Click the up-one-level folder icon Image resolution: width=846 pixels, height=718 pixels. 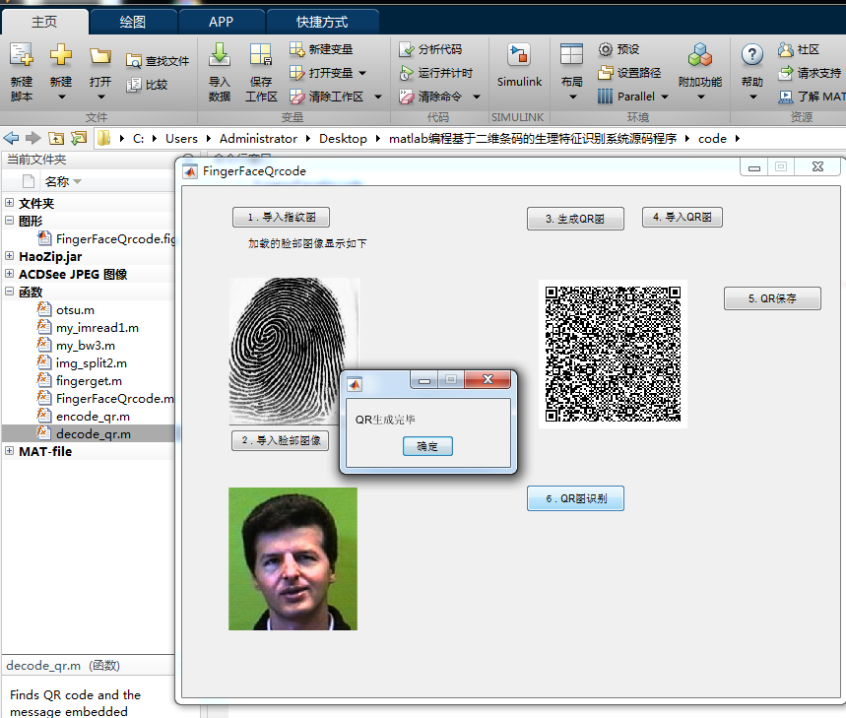pyautogui.click(x=56, y=139)
